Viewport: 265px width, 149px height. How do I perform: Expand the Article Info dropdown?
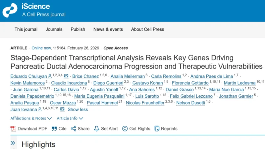pyautogui.click(x=70, y=118)
